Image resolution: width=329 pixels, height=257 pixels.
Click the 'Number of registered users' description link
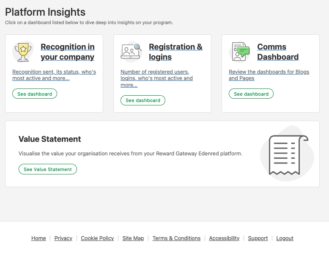click(x=156, y=78)
